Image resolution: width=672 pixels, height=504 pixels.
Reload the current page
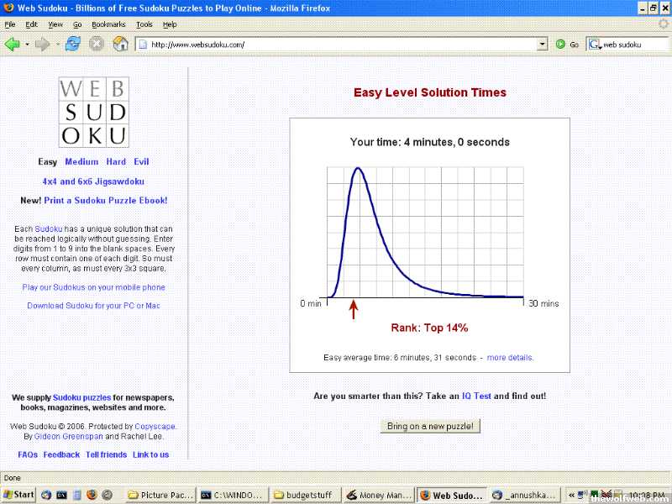(73, 44)
